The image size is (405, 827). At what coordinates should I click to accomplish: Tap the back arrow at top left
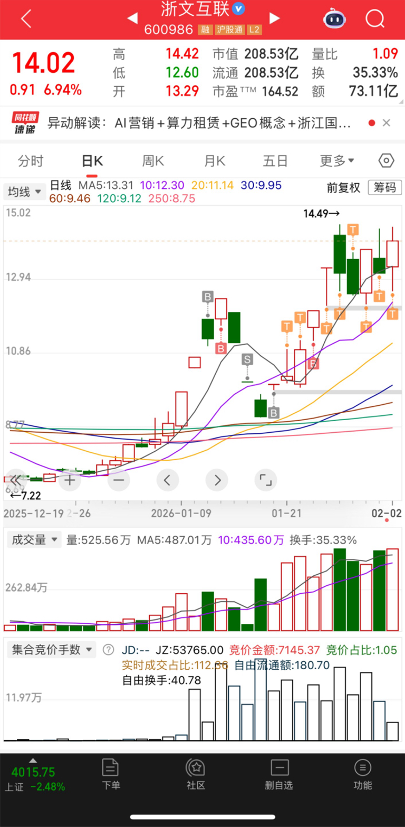[x=26, y=19]
